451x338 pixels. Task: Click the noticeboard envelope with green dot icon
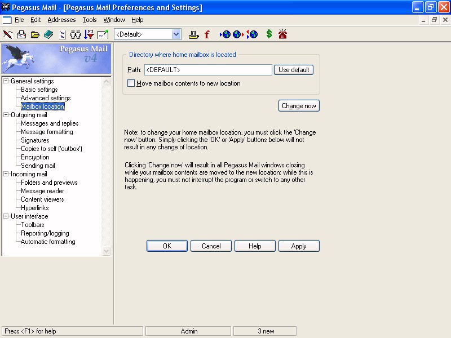pos(103,34)
